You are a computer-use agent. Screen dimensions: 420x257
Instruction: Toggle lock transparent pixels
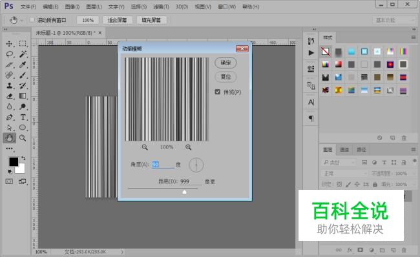point(339,184)
